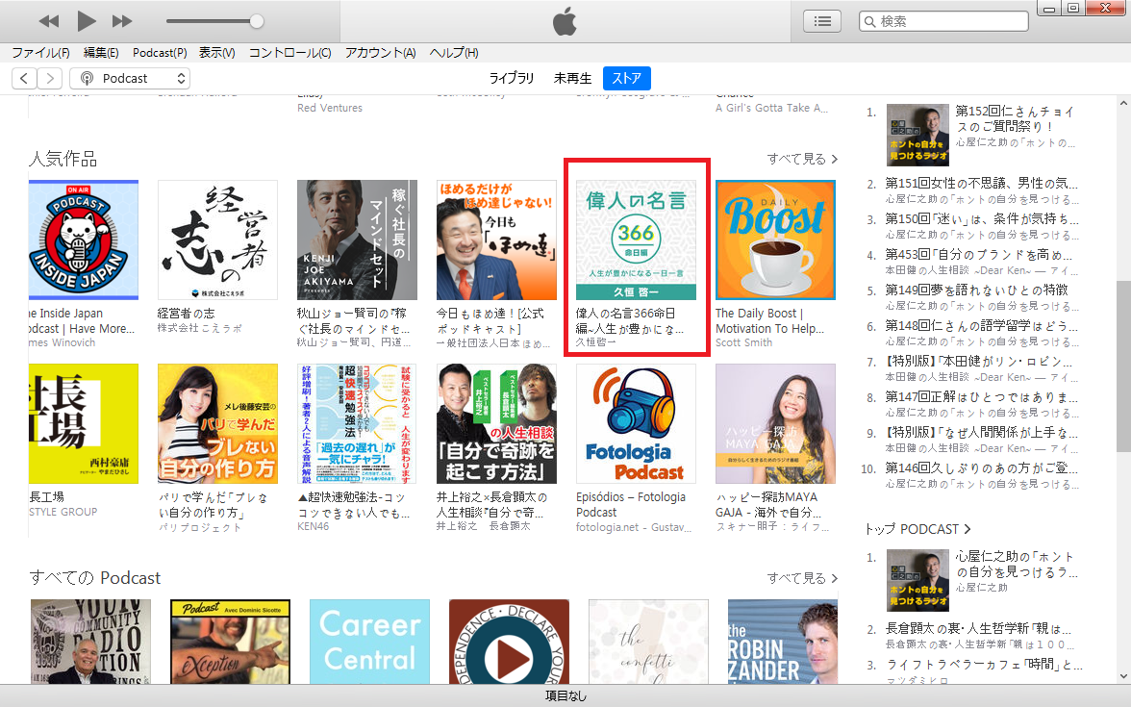The height and width of the screenshot is (707, 1131).
Task: Open the 超快速勉強法 podcast artwork
Action: pyautogui.click(x=357, y=423)
